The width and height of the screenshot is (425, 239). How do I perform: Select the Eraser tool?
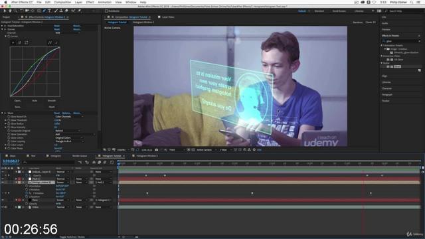[x=66, y=11]
